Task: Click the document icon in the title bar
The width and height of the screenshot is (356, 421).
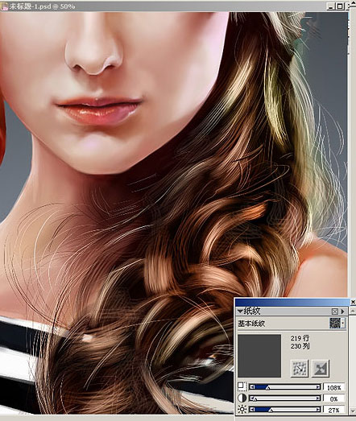Action: [4, 6]
